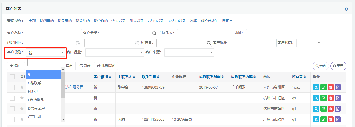Screen dimensions: 355x127
Task: Click the 客户名称 input field
Action: click(50, 33)
